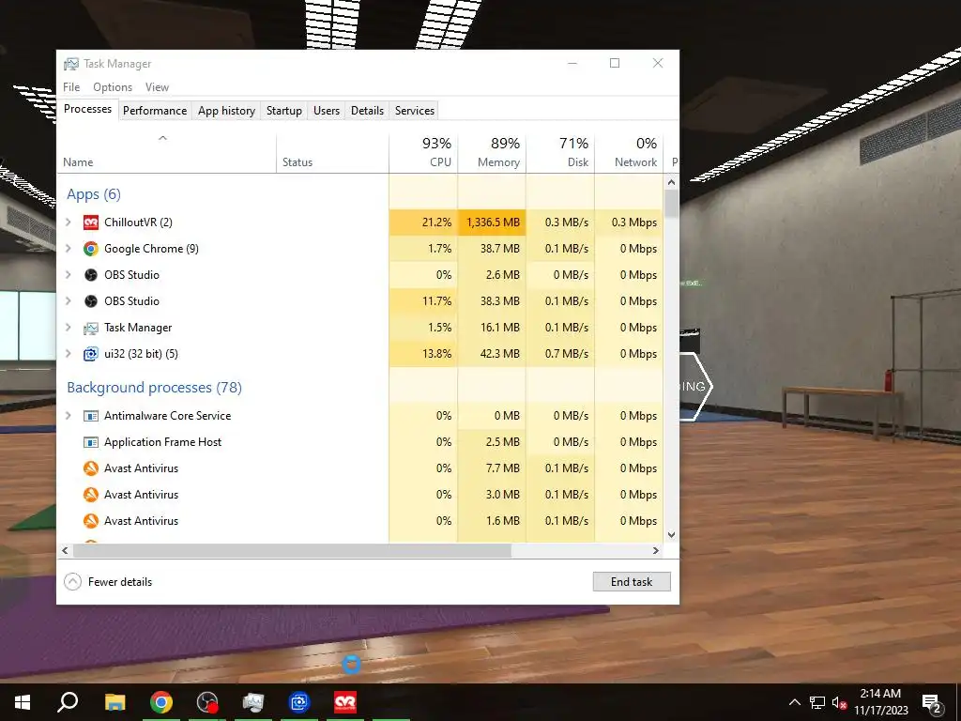Sort processes by Disk column header

point(560,153)
